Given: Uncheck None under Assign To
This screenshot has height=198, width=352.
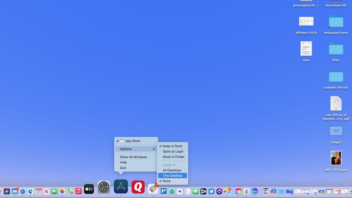Looking at the screenshot, I should tap(166, 181).
